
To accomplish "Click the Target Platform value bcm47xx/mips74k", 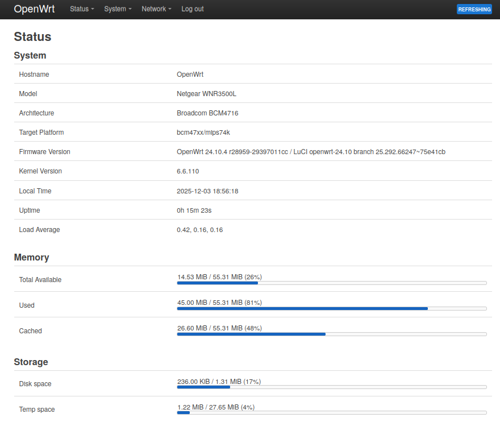I will (203, 133).
